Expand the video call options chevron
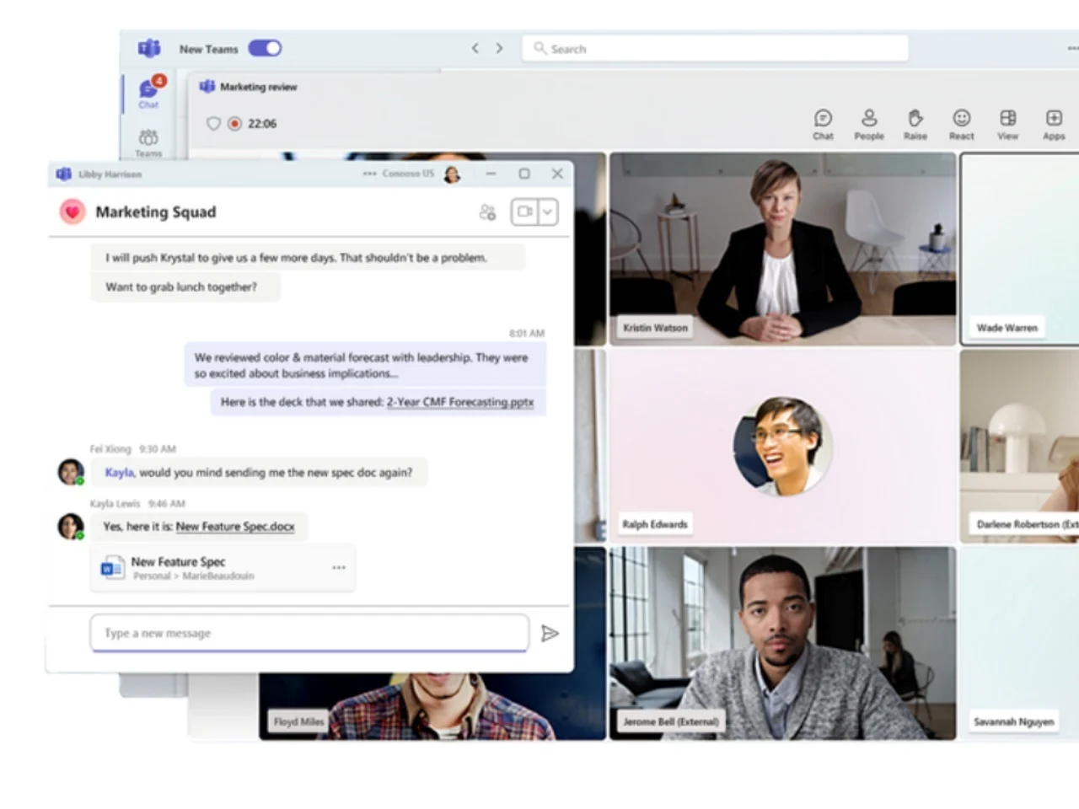The image size is (1079, 809). coord(549,212)
